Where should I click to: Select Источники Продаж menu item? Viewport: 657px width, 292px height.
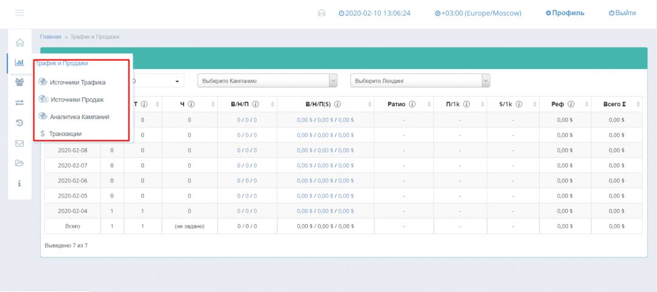77,100
